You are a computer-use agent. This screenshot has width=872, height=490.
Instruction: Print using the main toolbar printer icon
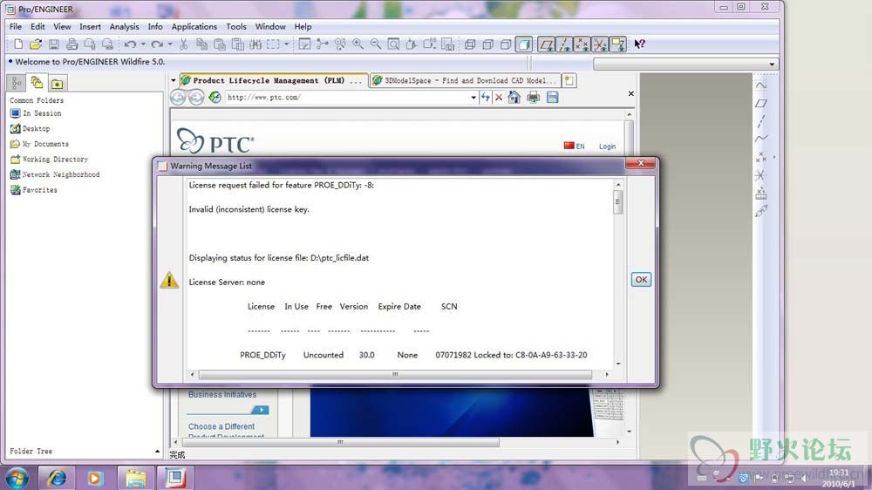click(x=72, y=44)
